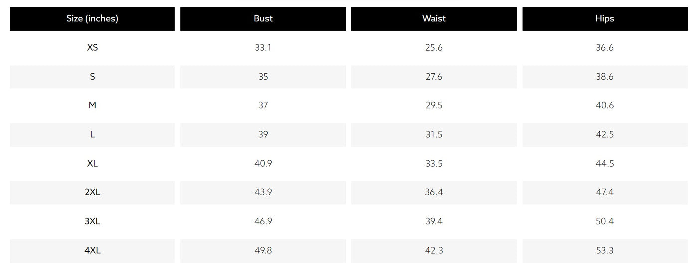Click the 42.5 hips value for L
698x264 pixels.
pyautogui.click(x=605, y=134)
